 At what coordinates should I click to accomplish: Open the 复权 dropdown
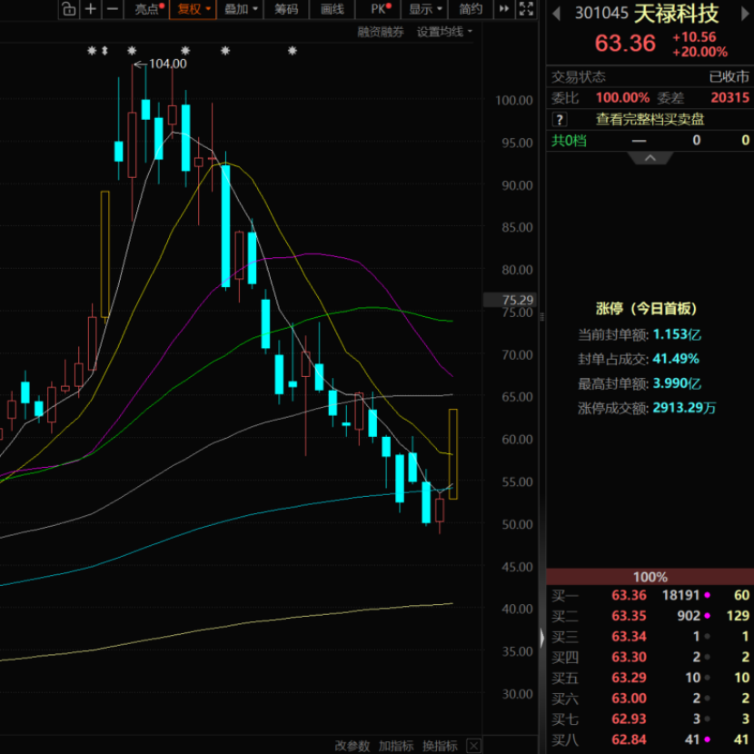[193, 9]
